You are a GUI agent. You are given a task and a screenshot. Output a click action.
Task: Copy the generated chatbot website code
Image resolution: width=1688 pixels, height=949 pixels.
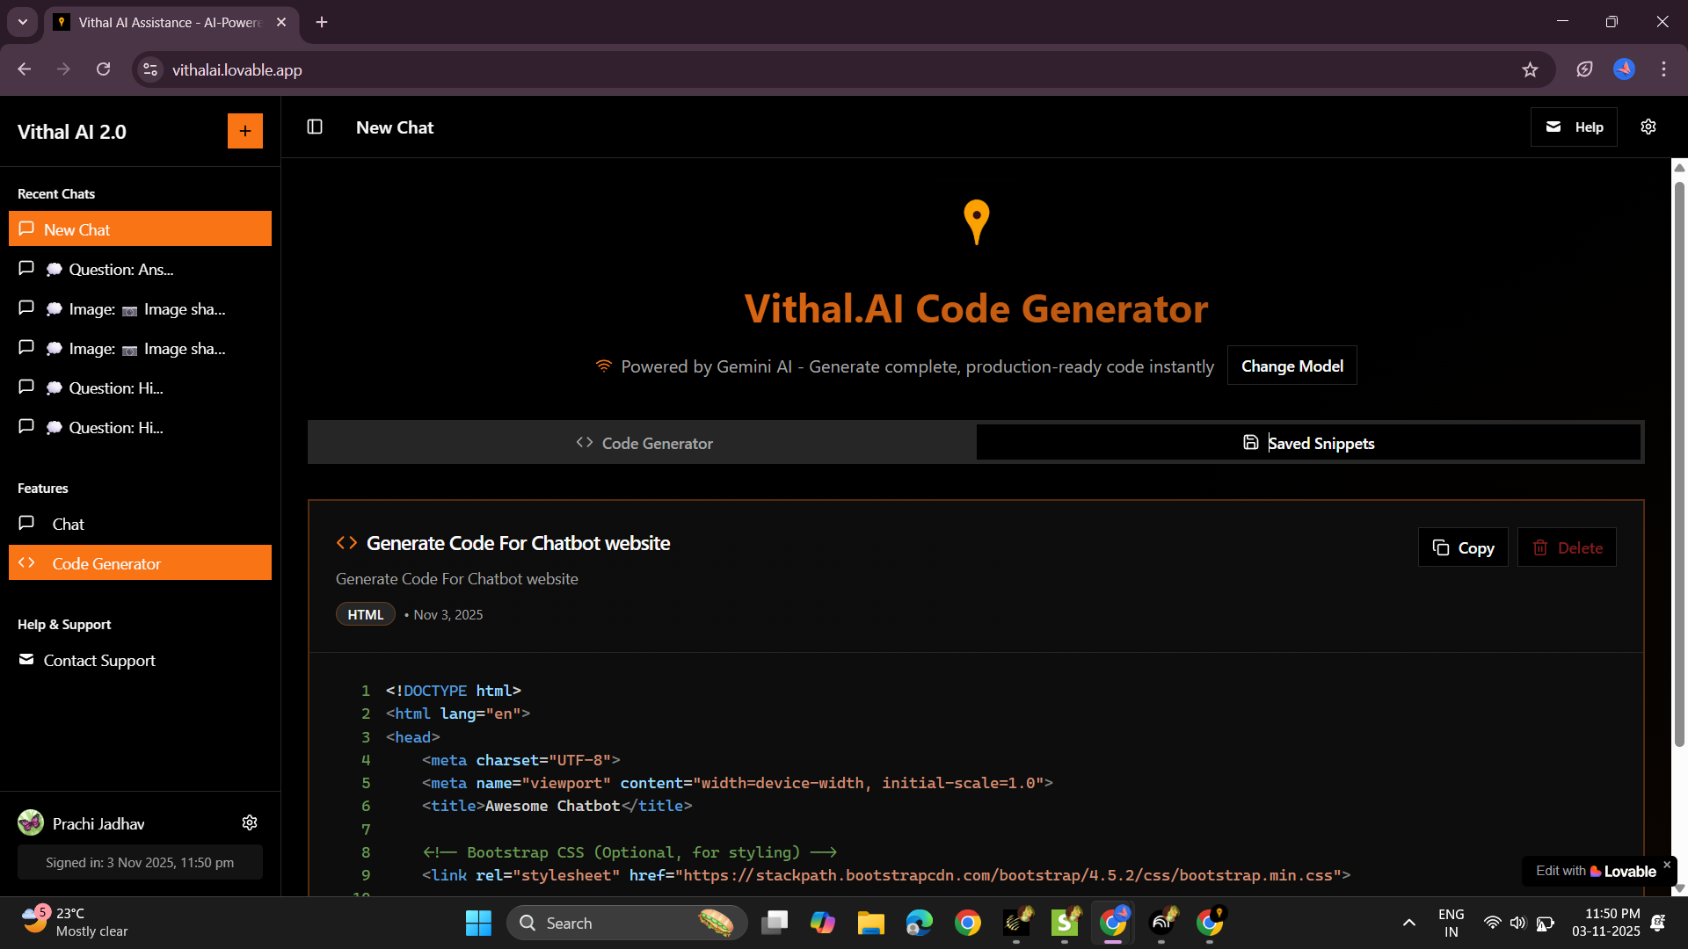coord(1462,547)
